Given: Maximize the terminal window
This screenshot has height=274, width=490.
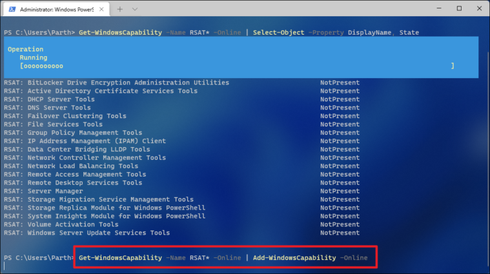Looking at the screenshot, I should [x=459, y=8].
